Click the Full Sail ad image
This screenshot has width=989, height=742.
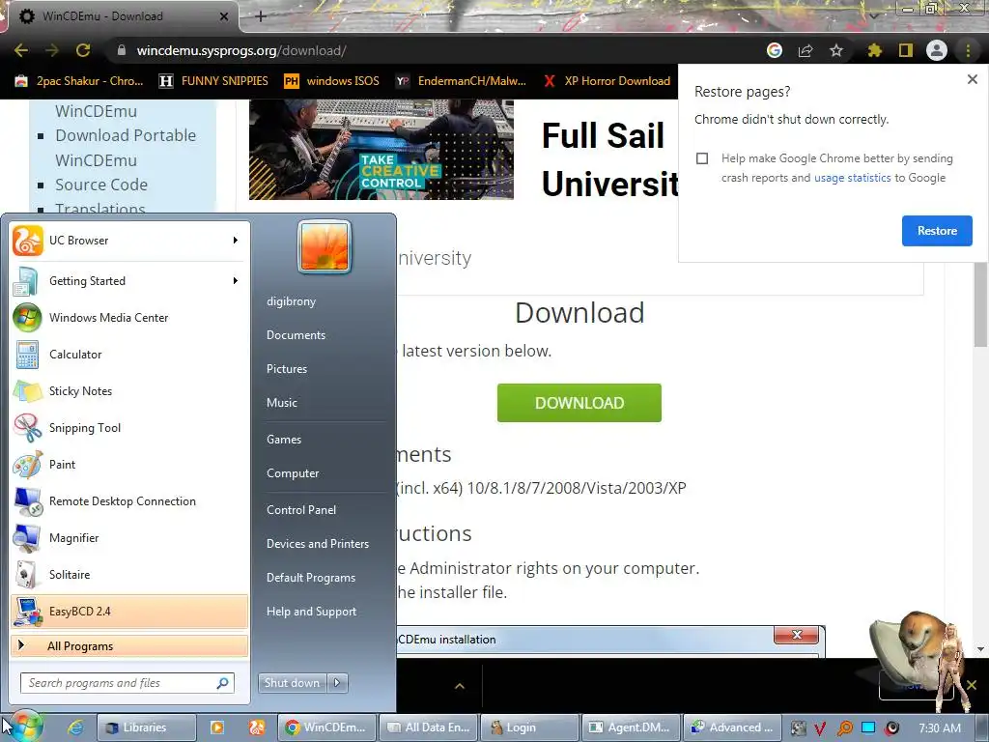click(381, 150)
